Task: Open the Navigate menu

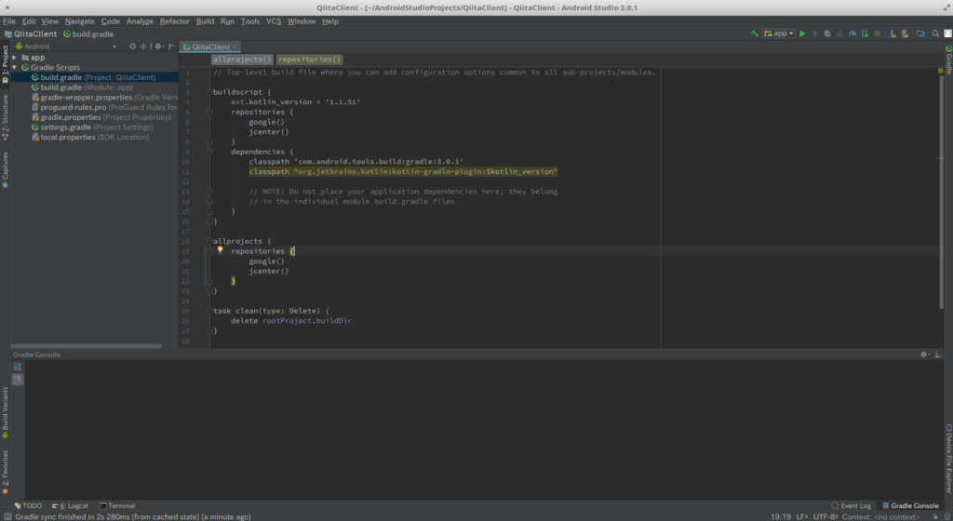Action: click(80, 21)
